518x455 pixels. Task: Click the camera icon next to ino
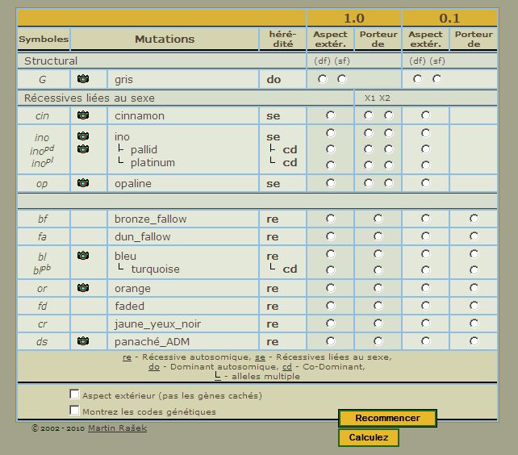tap(82, 137)
